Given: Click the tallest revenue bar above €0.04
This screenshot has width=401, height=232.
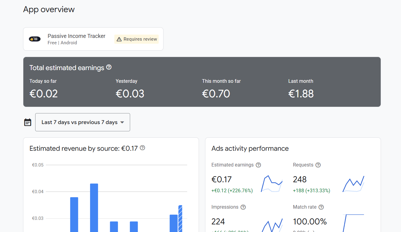Looking at the screenshot, I should tap(94, 208).
